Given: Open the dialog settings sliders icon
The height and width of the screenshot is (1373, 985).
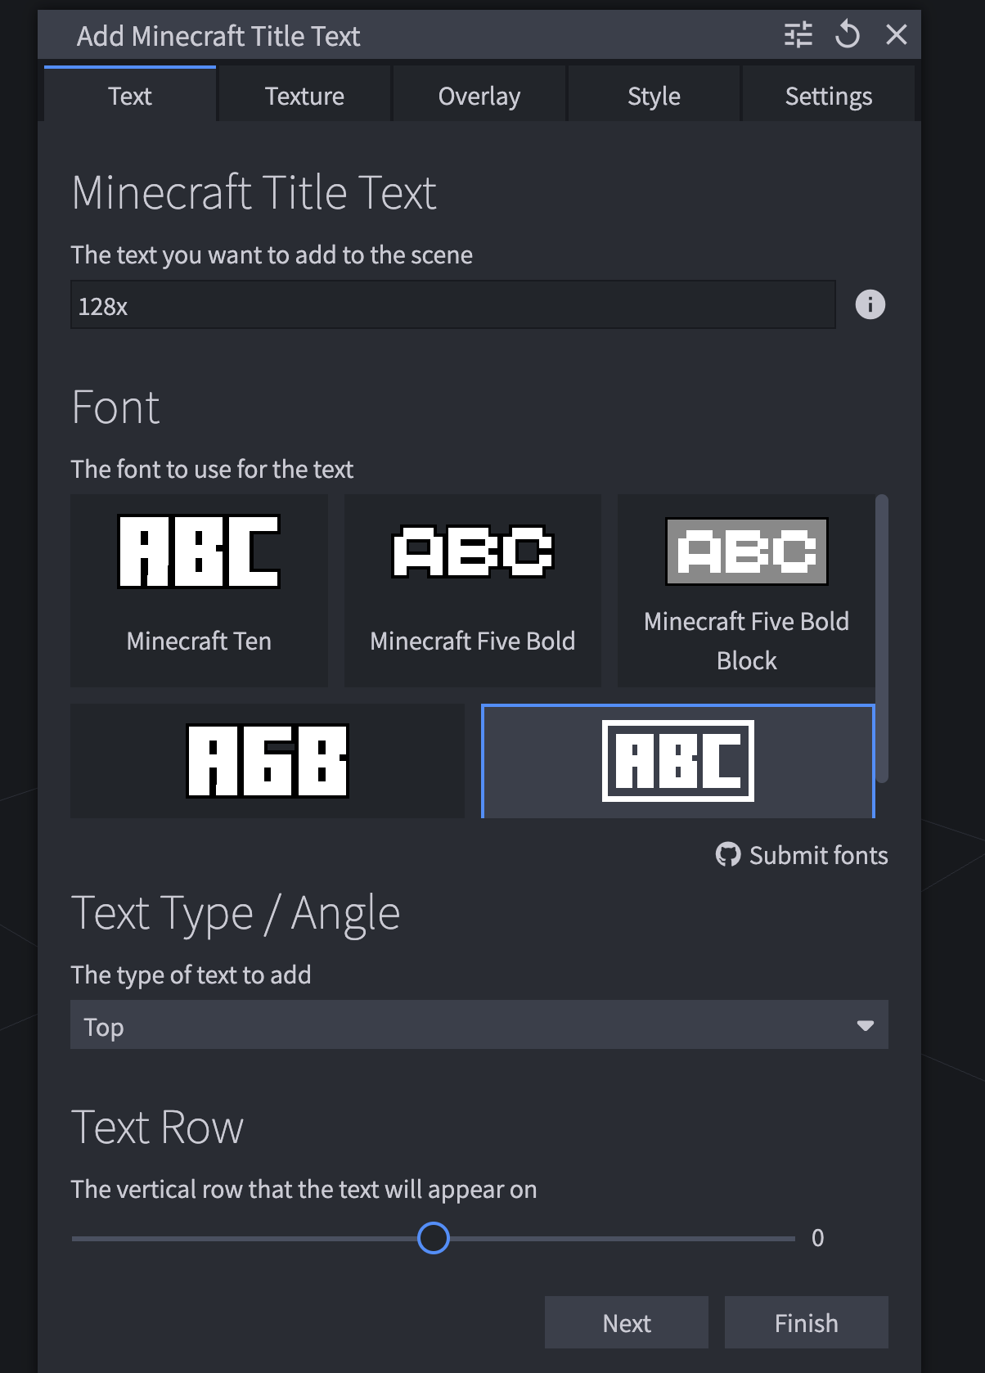Looking at the screenshot, I should tap(798, 35).
